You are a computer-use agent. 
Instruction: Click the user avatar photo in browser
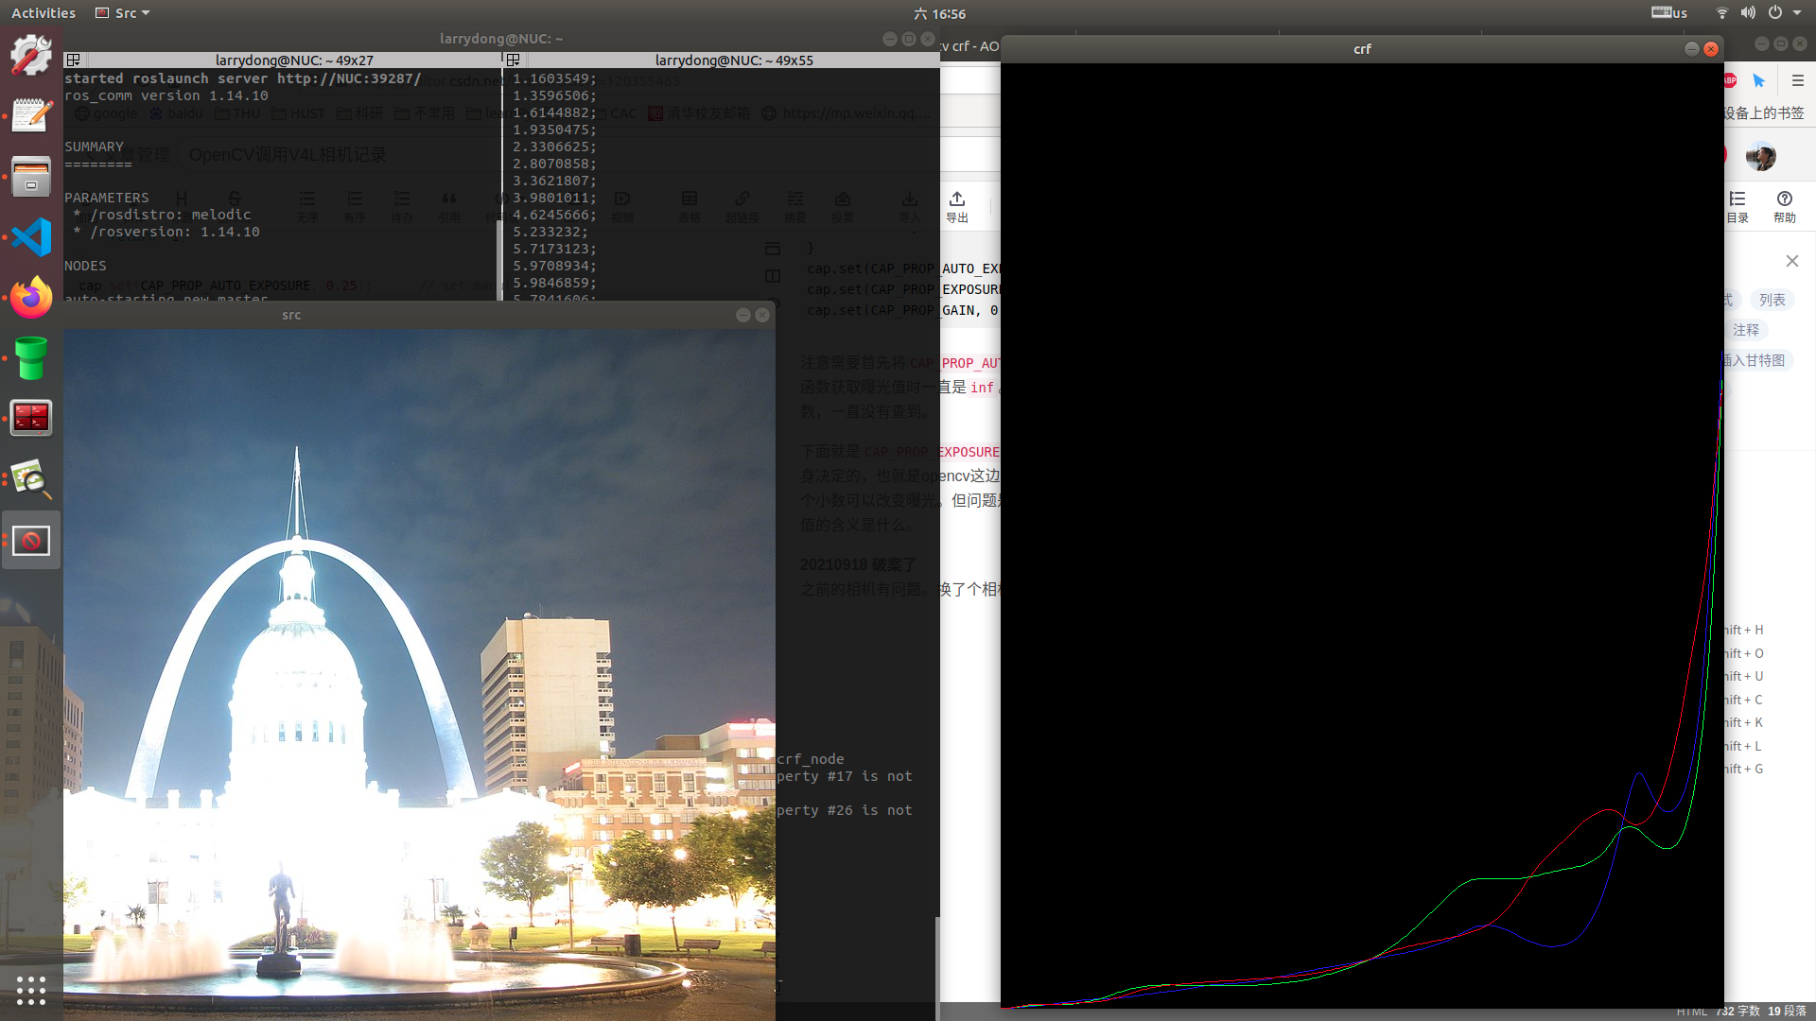(x=1760, y=156)
